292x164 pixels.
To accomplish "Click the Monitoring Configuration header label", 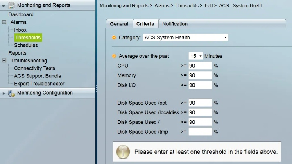I will click(x=45, y=93).
